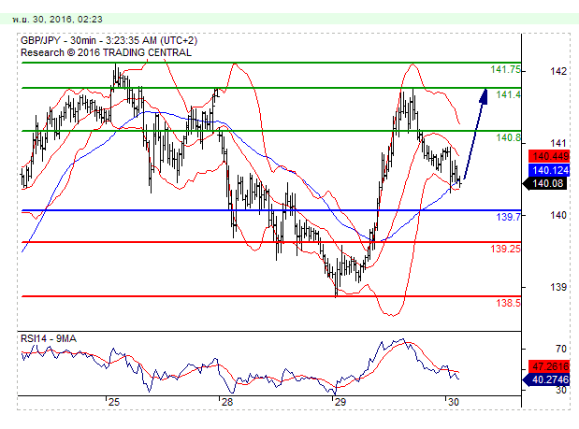The width and height of the screenshot is (579, 429).
Task: Click the price axis value 140
Action: click(558, 215)
